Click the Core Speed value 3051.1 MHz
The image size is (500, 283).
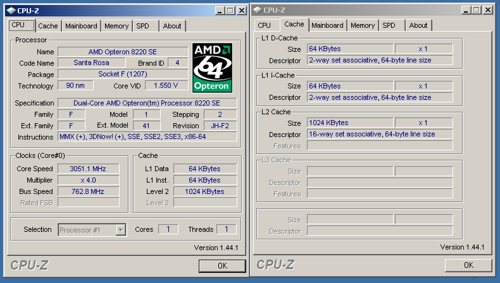coord(89,169)
